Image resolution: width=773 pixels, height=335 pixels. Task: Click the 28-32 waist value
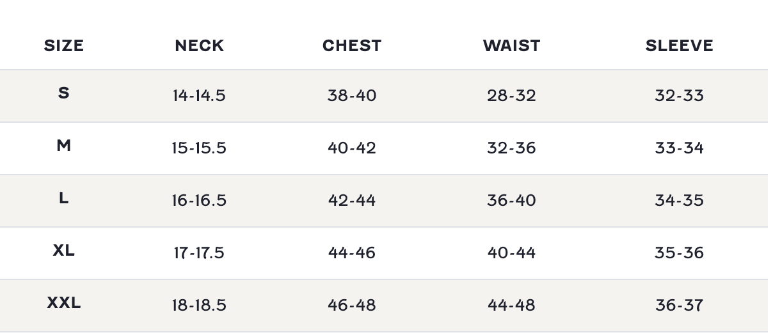coord(511,96)
